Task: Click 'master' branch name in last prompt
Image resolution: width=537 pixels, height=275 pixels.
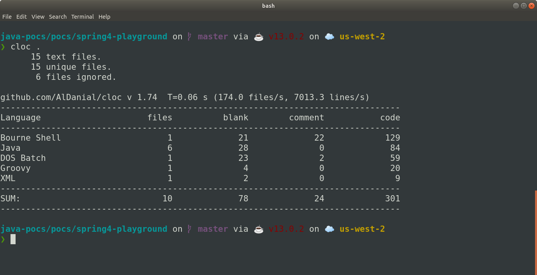Action: coord(213,229)
